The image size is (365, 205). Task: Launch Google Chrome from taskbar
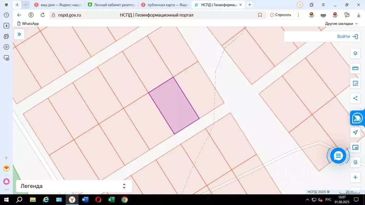[124, 200]
